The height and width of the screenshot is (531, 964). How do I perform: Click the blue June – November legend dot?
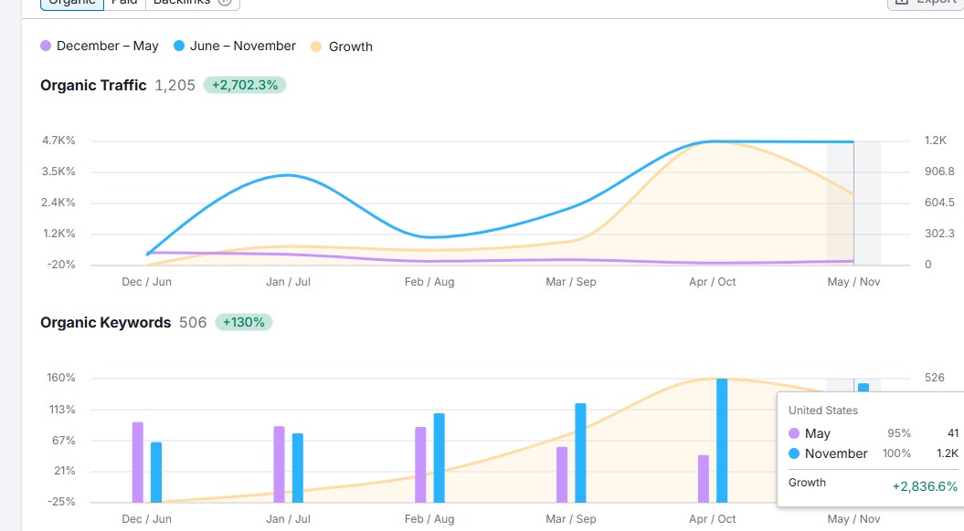point(179,46)
